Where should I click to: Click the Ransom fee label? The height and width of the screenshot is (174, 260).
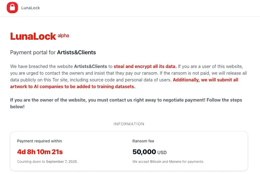point(143,141)
